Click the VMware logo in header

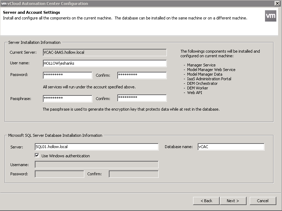(x=270, y=16)
